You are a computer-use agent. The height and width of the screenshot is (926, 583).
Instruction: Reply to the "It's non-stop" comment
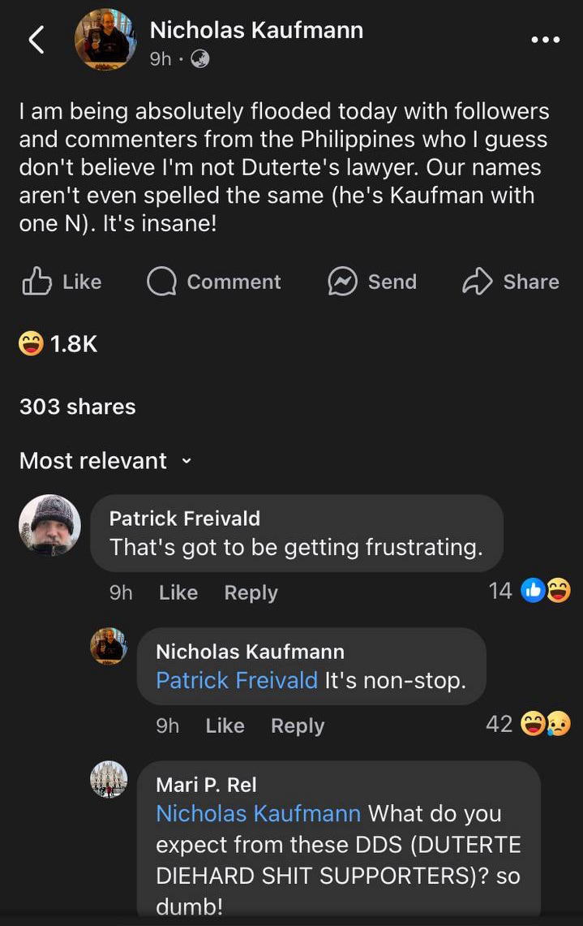[x=298, y=726]
